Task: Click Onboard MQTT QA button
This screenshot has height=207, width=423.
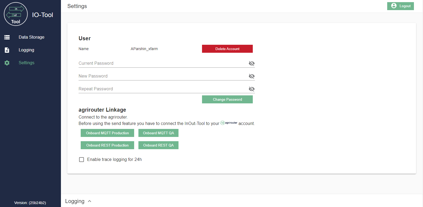Action: click(158, 133)
